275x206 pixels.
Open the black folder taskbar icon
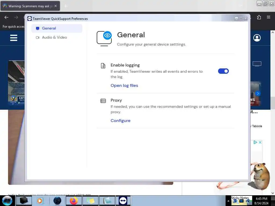(x=24, y=201)
